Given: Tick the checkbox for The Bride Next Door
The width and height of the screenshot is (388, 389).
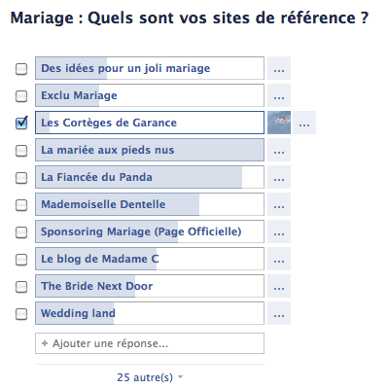Looking at the screenshot, I should tap(21, 287).
